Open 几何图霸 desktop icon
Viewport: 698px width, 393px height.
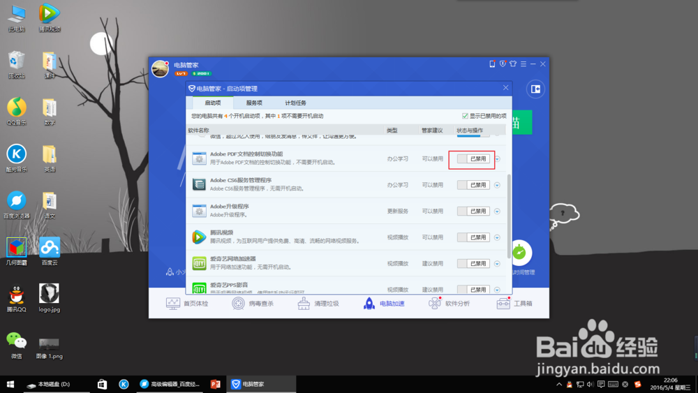[17, 251]
